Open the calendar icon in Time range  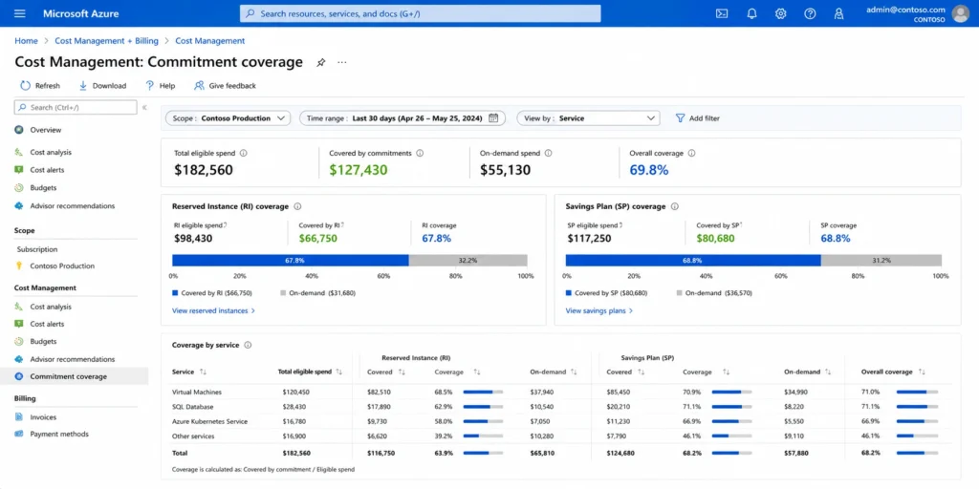click(x=493, y=117)
